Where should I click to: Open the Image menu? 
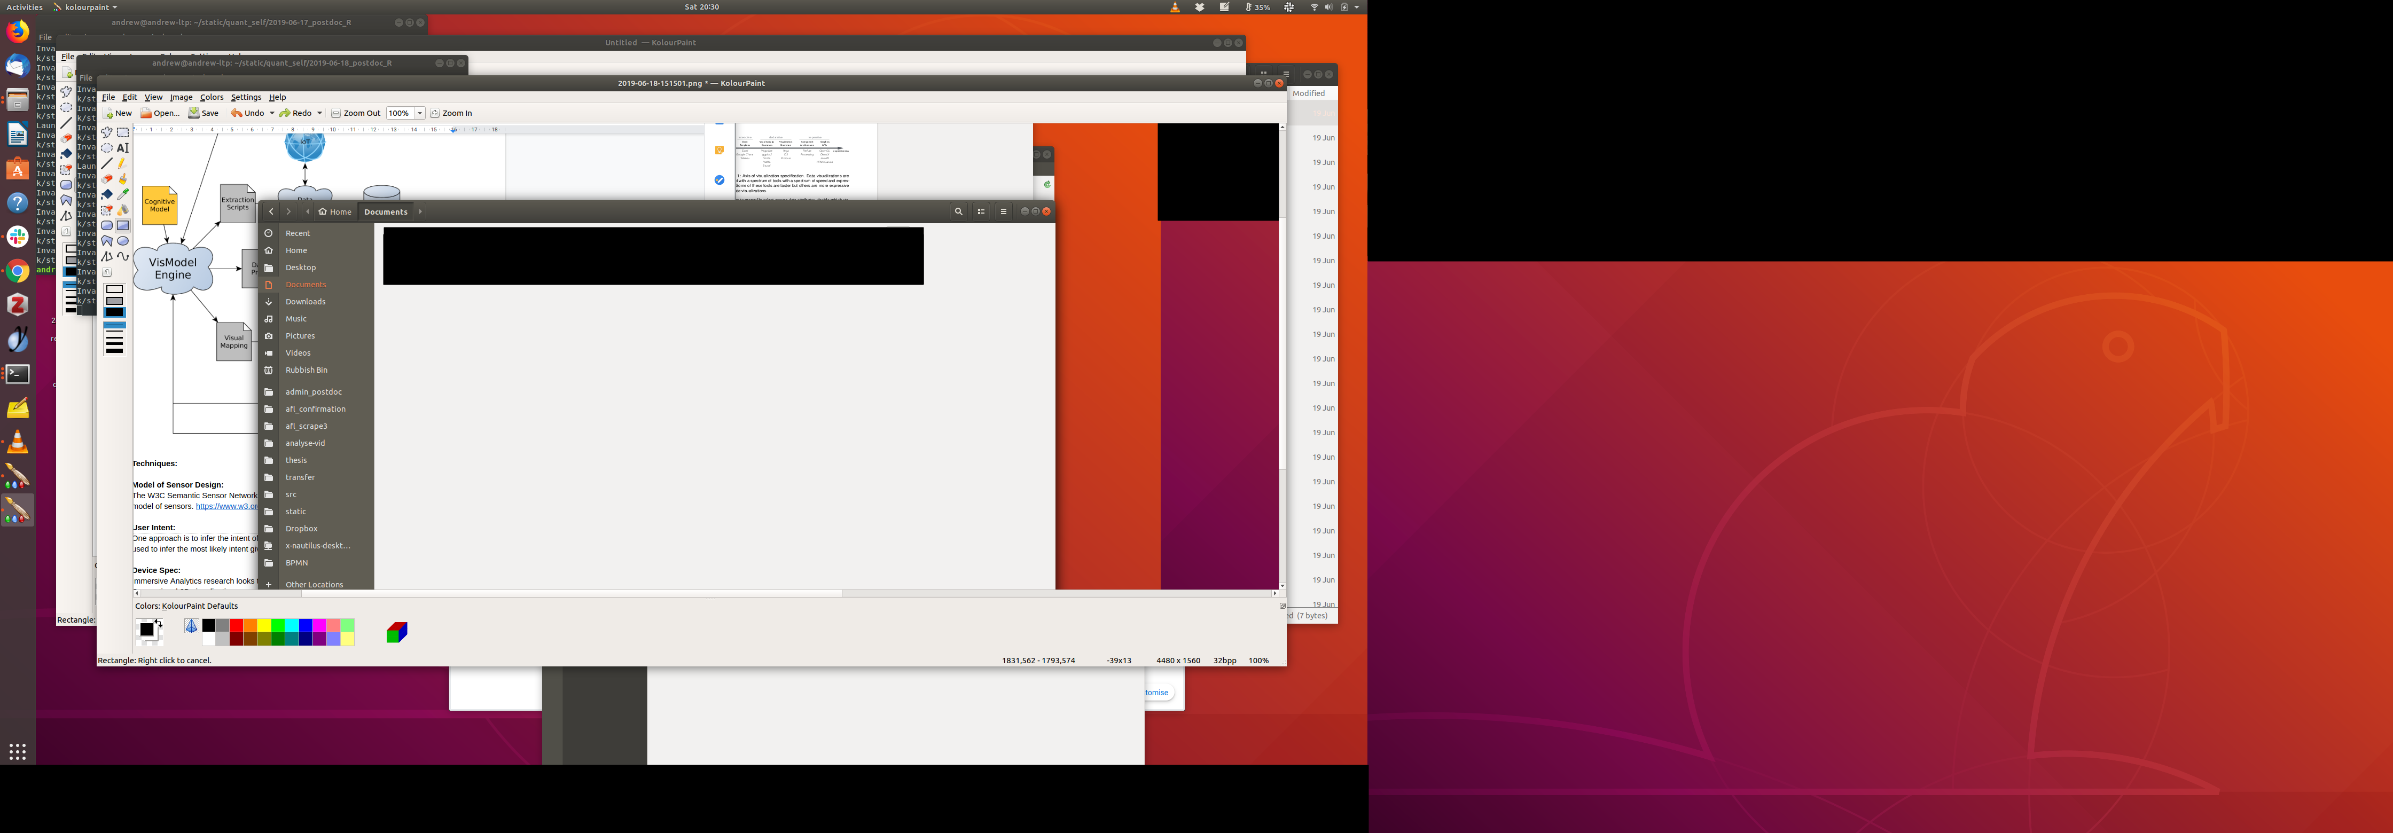pos(181,98)
